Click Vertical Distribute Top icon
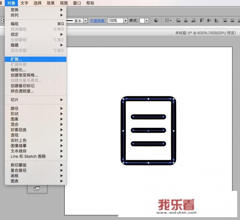The width and height of the screenshot is (240, 220). click(x=225, y=20)
